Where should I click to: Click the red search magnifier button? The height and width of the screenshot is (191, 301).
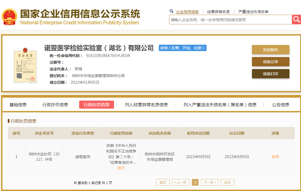(296, 20)
